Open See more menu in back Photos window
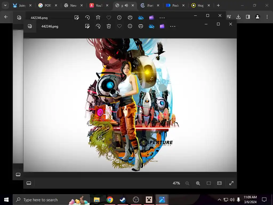 162,18
